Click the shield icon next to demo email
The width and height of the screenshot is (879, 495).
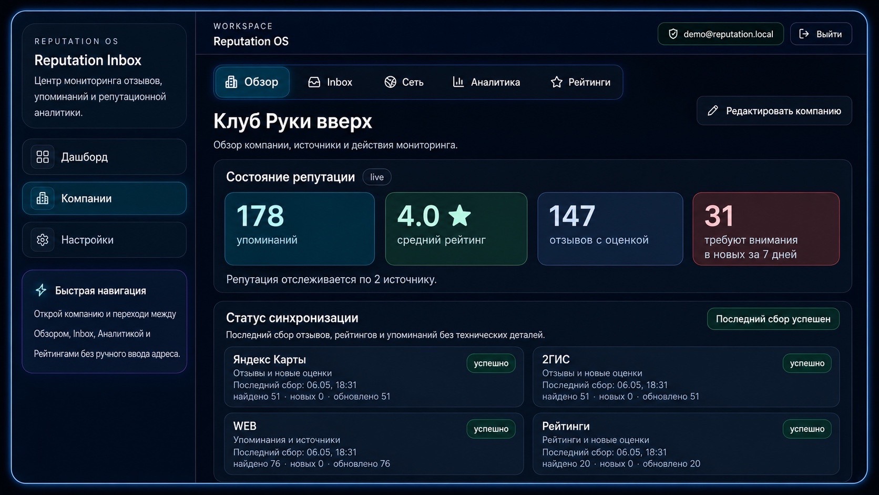pyautogui.click(x=673, y=34)
